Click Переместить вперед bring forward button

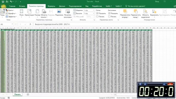pos(125,13)
